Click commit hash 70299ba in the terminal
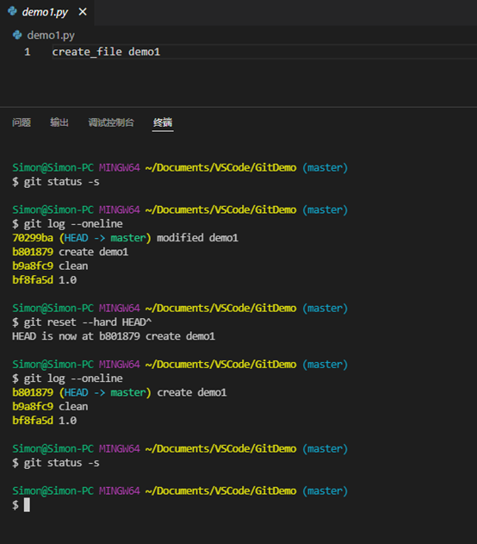This screenshot has height=544, width=477. (x=33, y=238)
